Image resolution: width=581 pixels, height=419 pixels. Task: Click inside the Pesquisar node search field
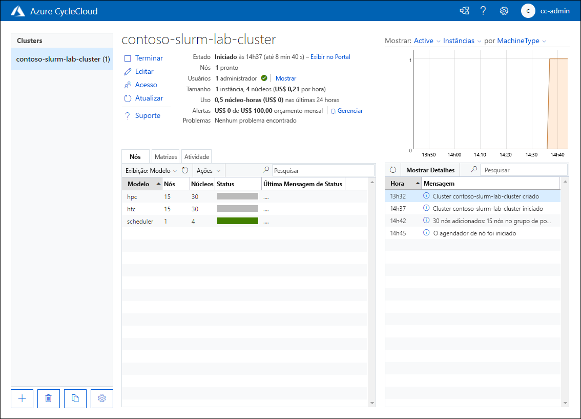(x=323, y=170)
